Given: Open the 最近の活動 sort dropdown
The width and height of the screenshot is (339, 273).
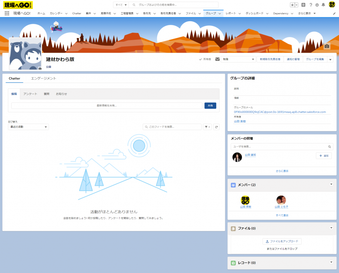Looking at the screenshot, I should pyautogui.click(x=28, y=127).
